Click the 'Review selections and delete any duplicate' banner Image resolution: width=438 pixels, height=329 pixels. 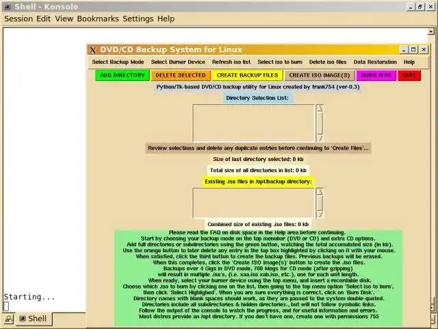(x=258, y=148)
